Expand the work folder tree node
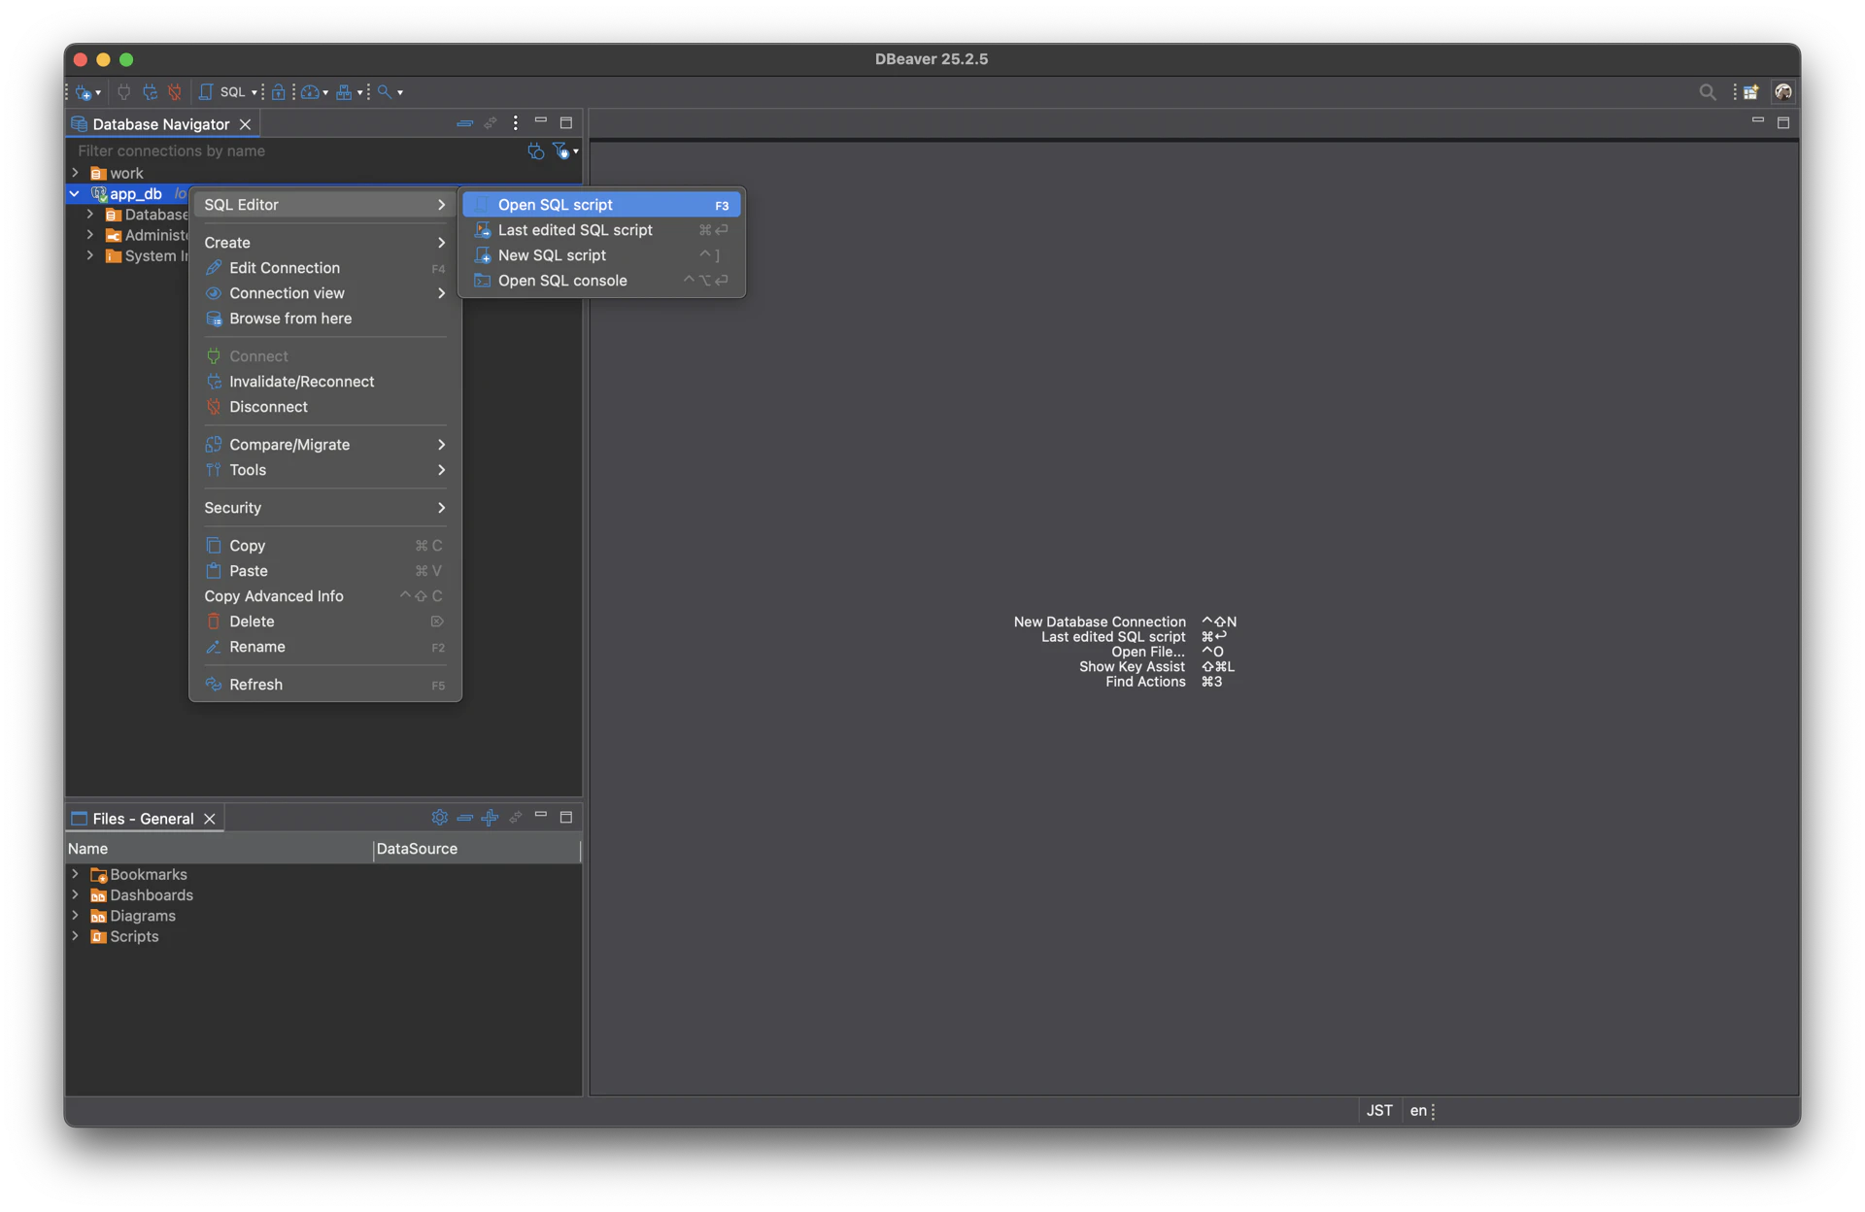The width and height of the screenshot is (1865, 1212). click(76, 173)
